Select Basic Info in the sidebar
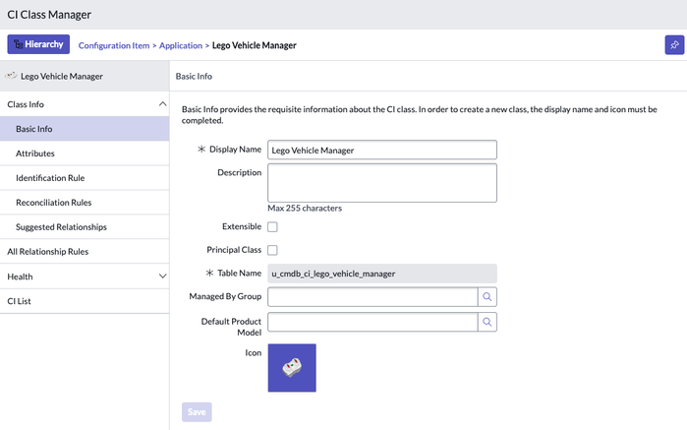Image resolution: width=687 pixels, height=430 pixels. (85, 129)
